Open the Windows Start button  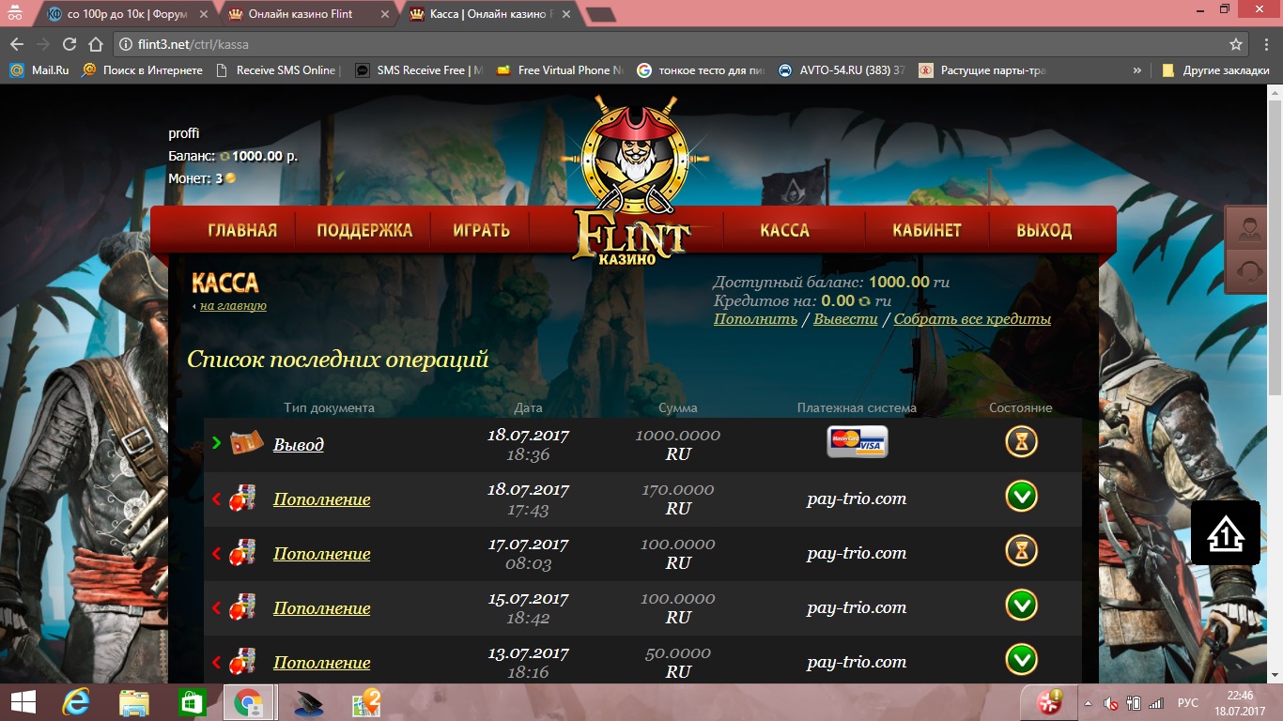(23, 702)
